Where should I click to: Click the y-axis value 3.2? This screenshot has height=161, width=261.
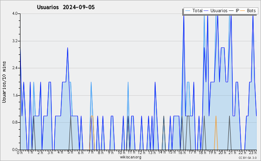15,41
